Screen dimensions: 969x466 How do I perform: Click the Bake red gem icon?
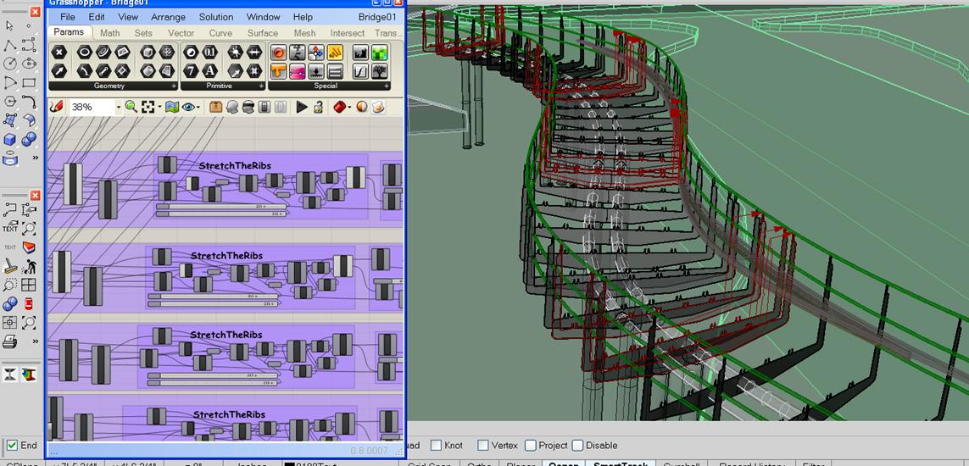point(340,107)
